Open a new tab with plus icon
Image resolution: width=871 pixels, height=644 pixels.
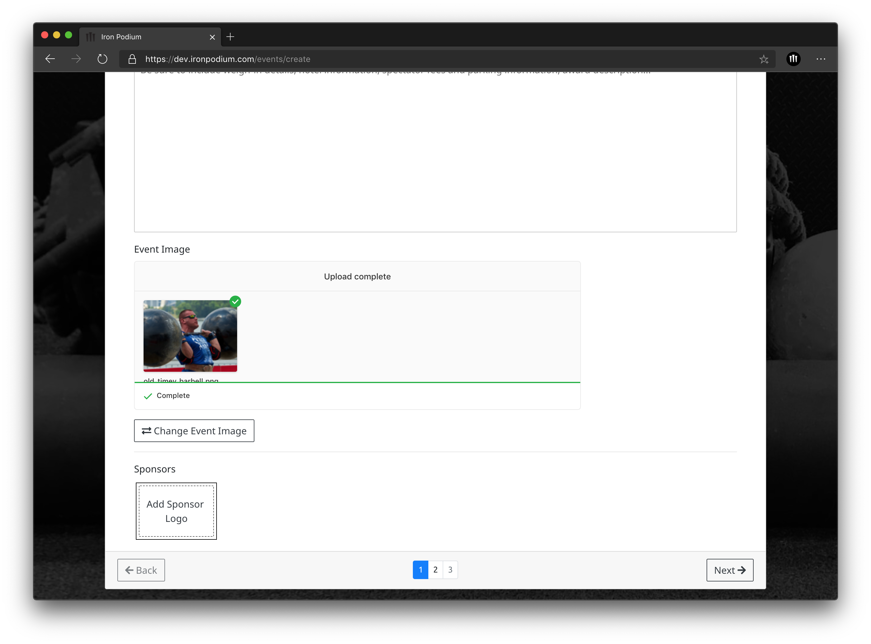point(231,37)
